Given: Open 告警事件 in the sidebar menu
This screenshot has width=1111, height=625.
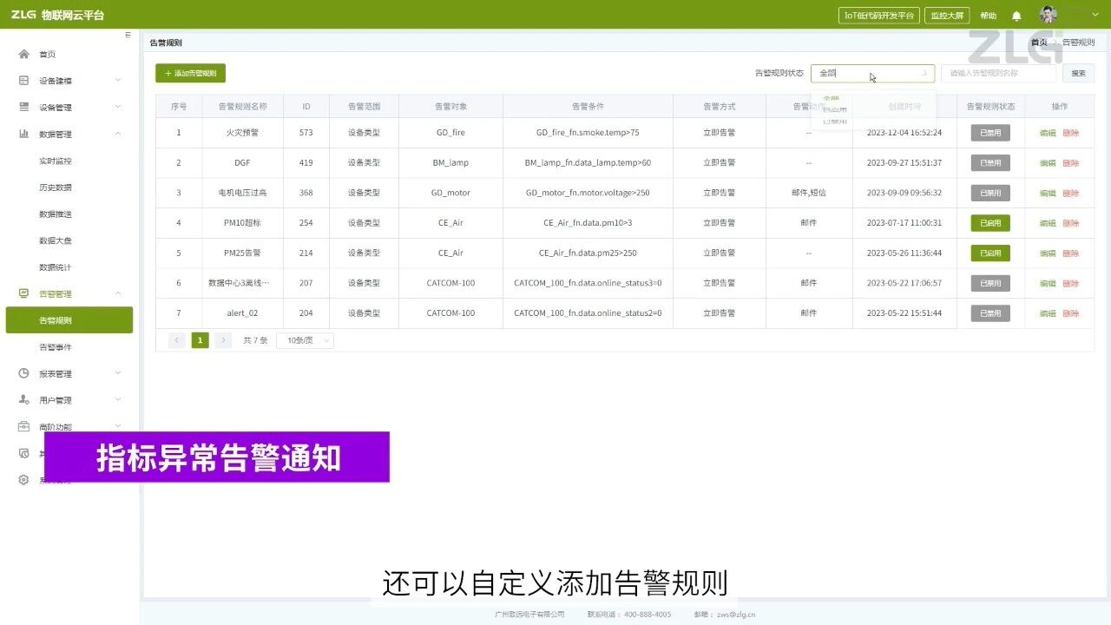Looking at the screenshot, I should (x=57, y=346).
